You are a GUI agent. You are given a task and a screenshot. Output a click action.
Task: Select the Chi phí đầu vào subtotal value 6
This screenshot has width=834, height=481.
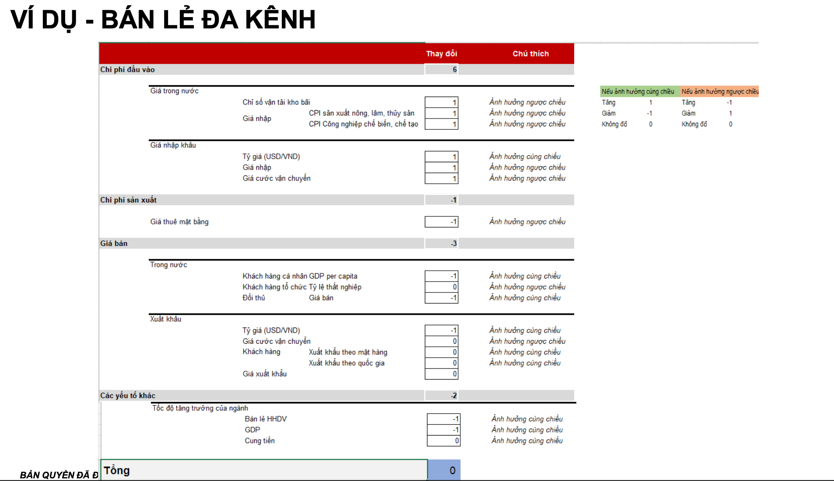(x=442, y=70)
